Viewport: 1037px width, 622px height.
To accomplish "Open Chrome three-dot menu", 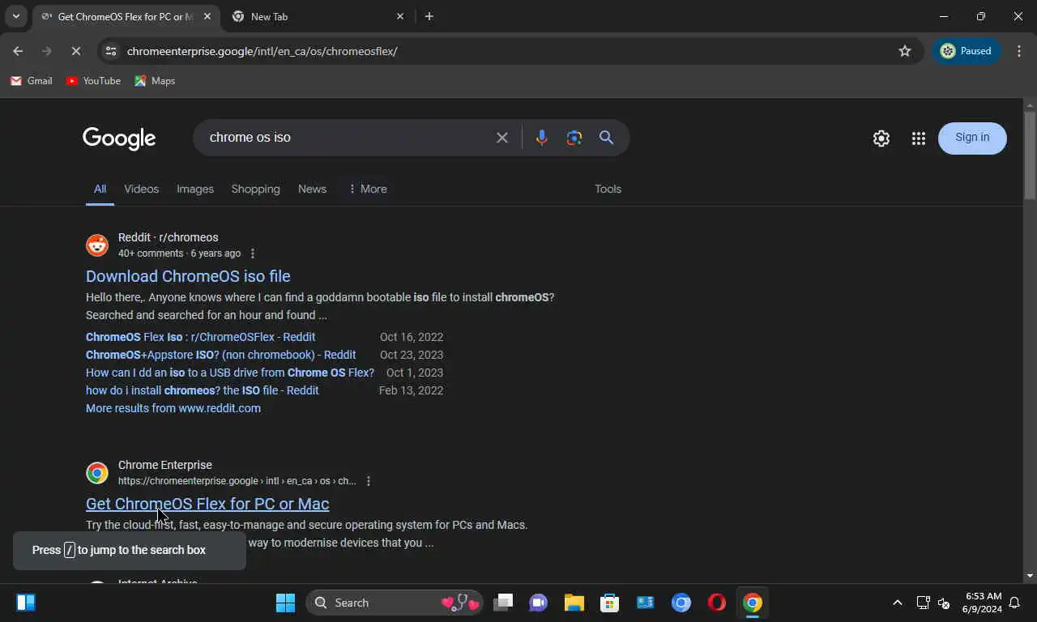I will 1019,51.
